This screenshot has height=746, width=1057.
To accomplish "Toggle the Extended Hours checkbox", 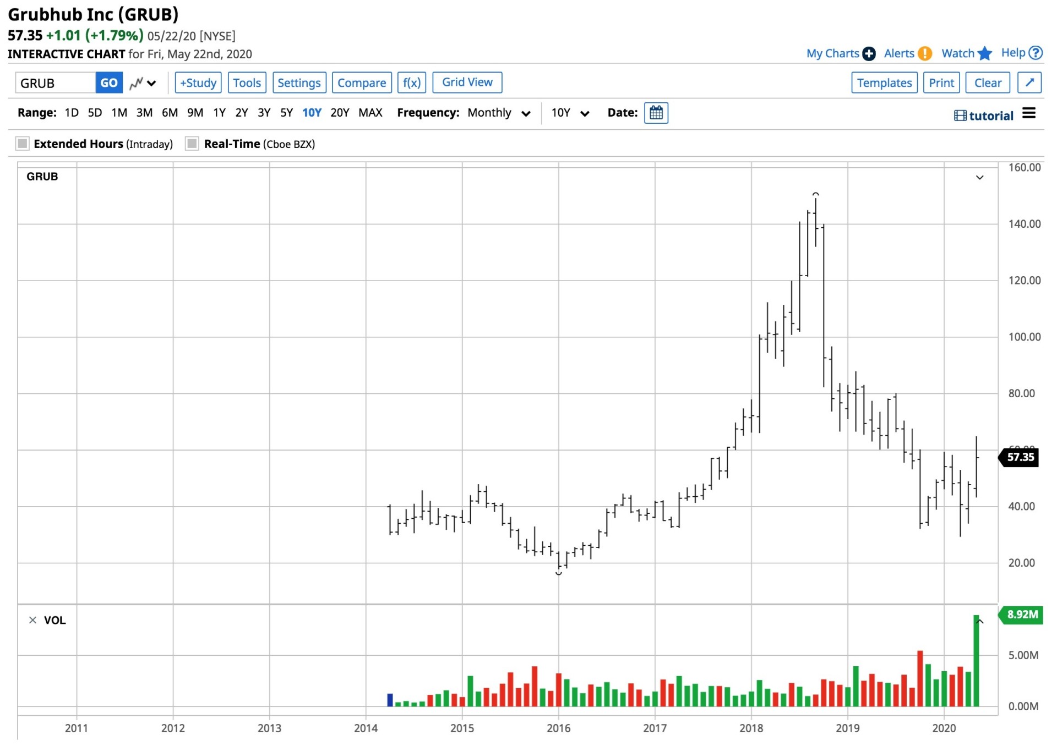I will click(x=23, y=144).
